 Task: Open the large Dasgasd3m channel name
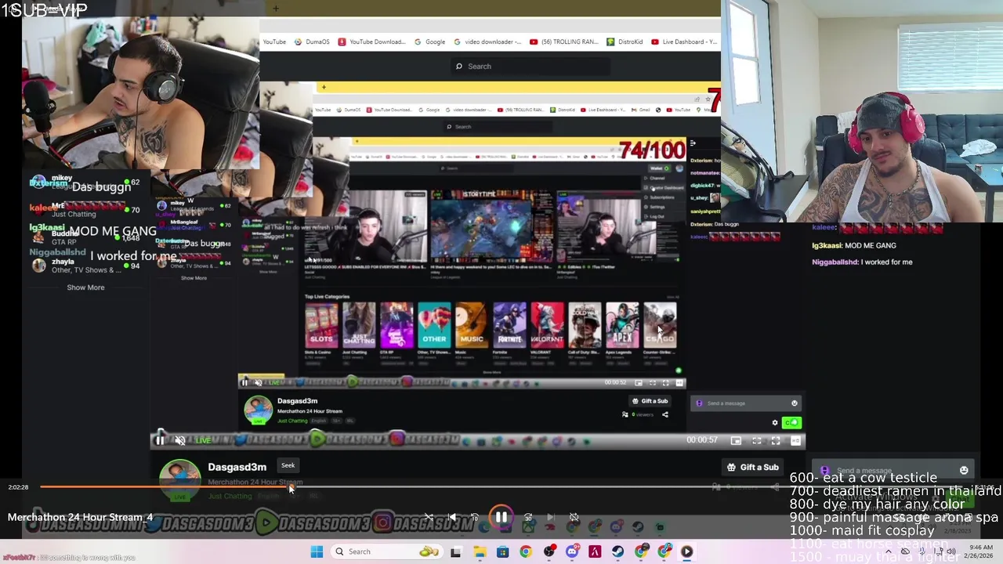tap(237, 467)
